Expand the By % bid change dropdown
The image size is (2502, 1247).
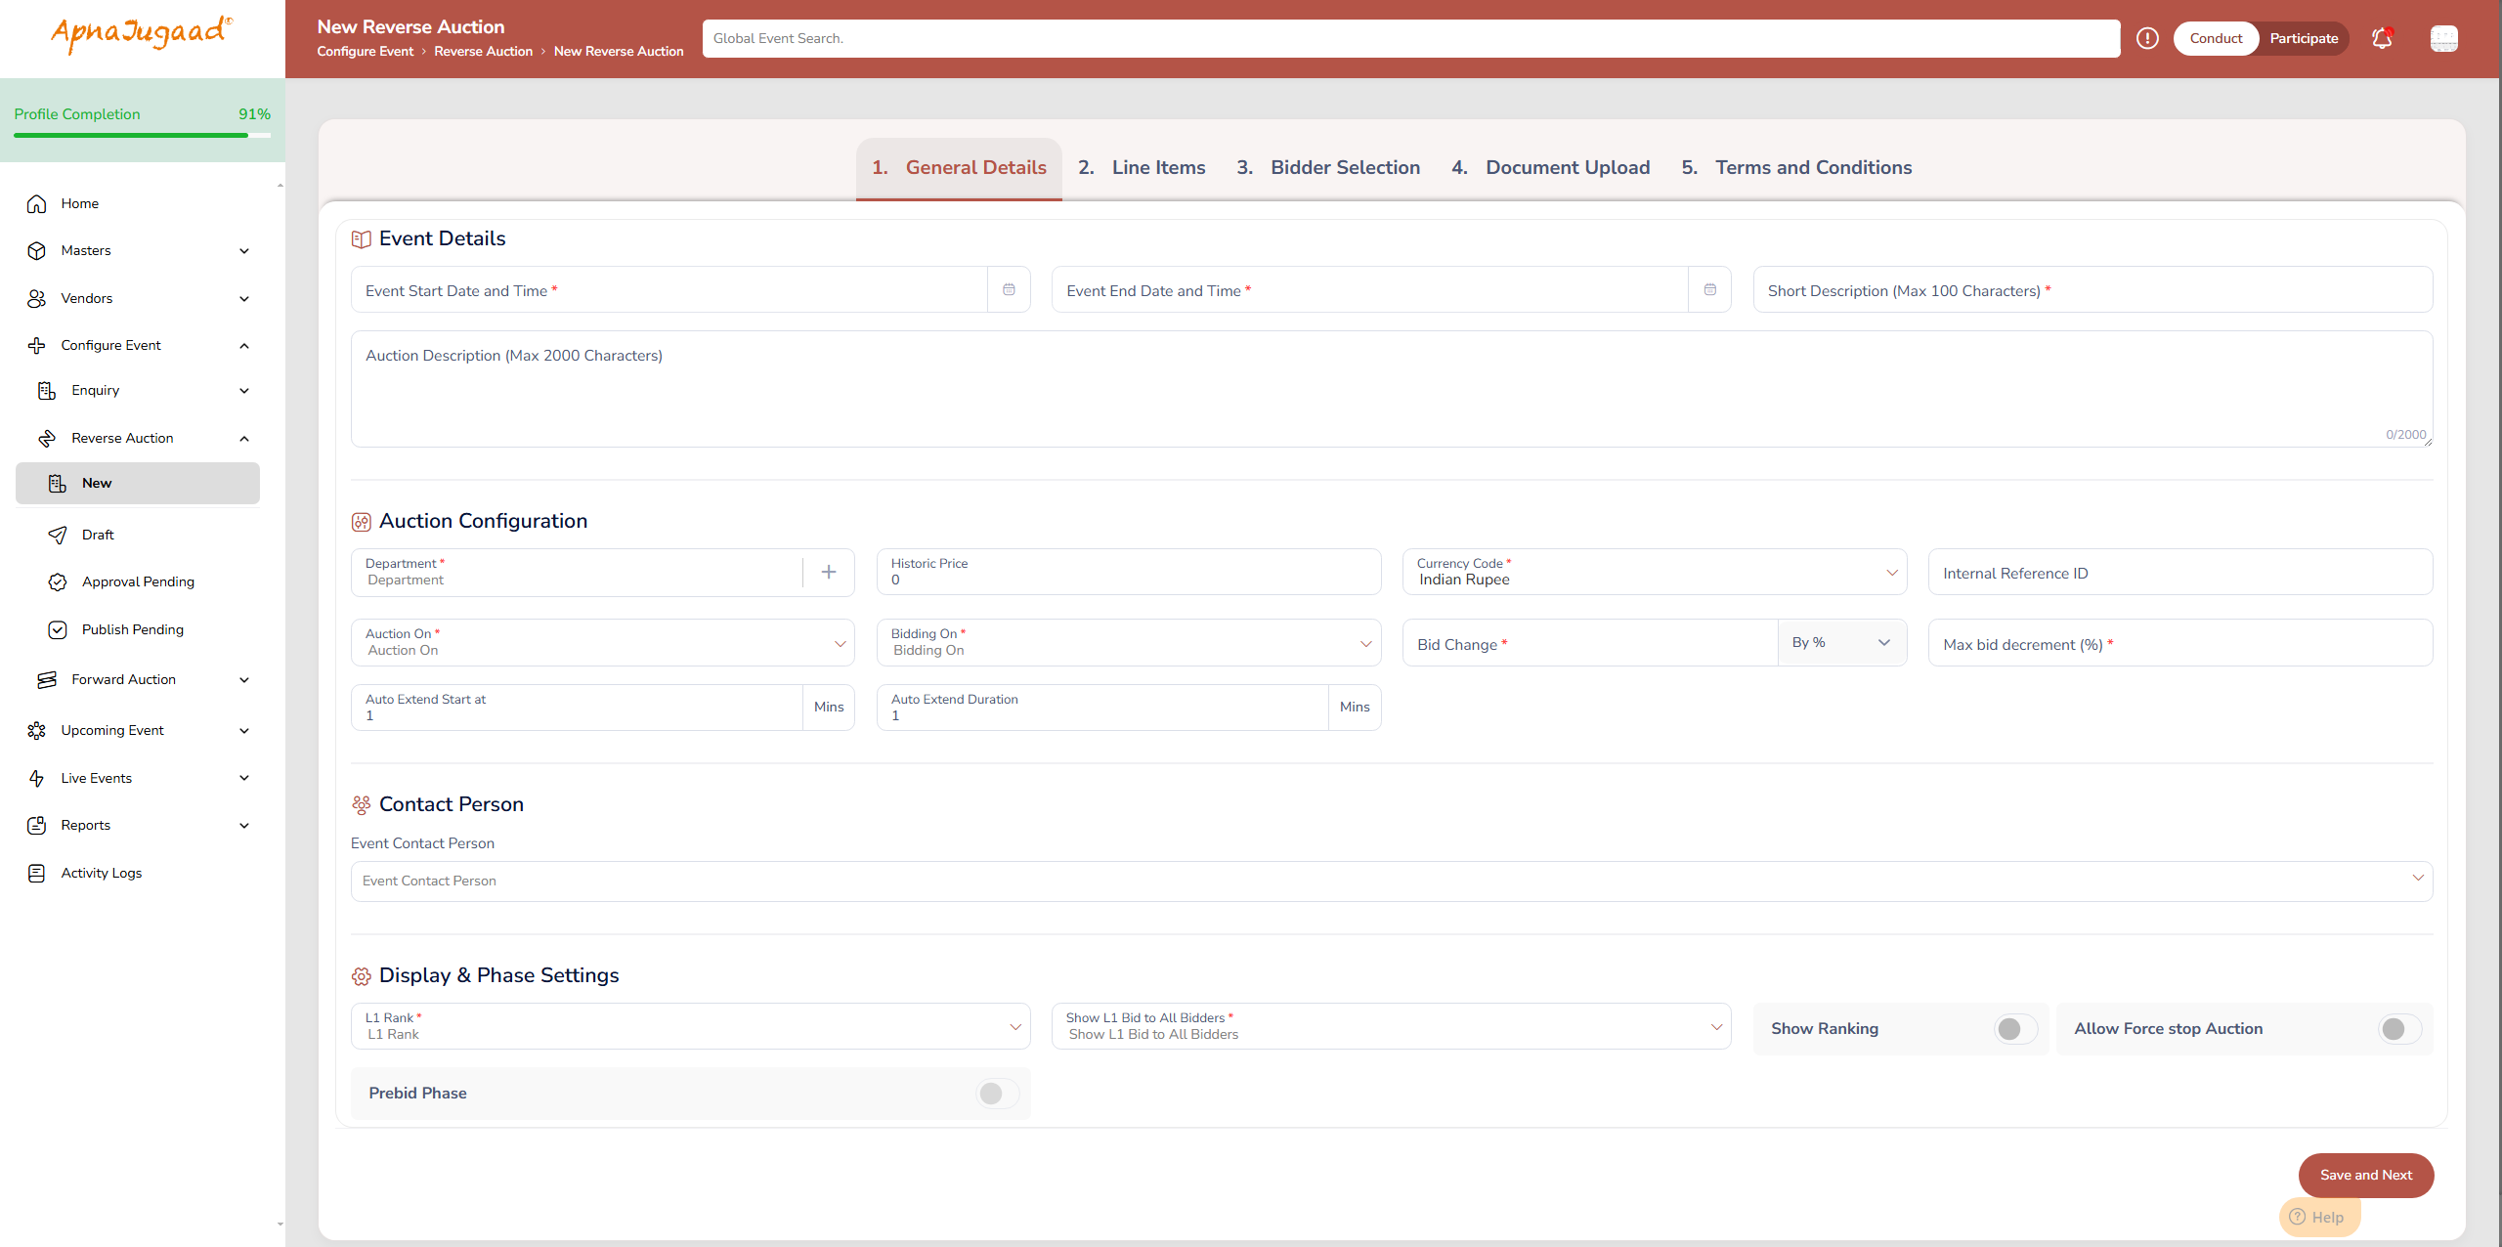(1841, 642)
